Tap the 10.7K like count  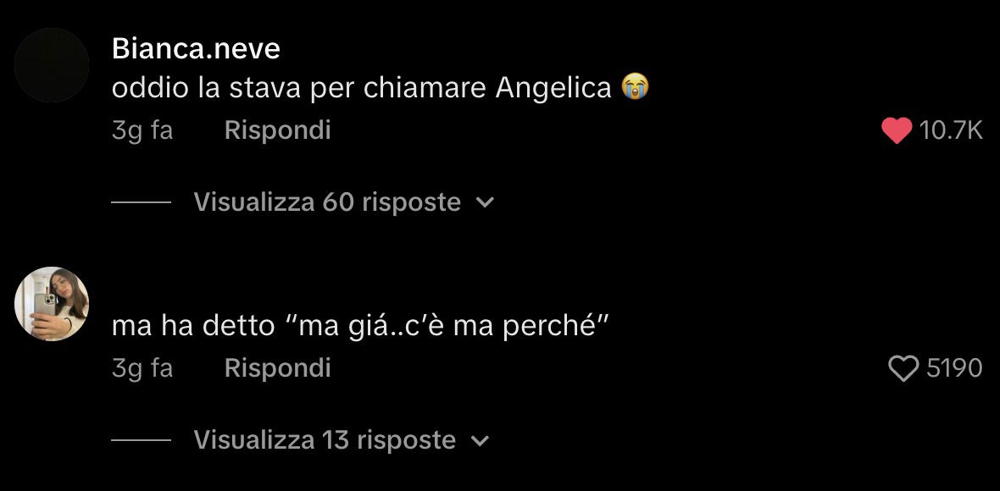click(951, 131)
